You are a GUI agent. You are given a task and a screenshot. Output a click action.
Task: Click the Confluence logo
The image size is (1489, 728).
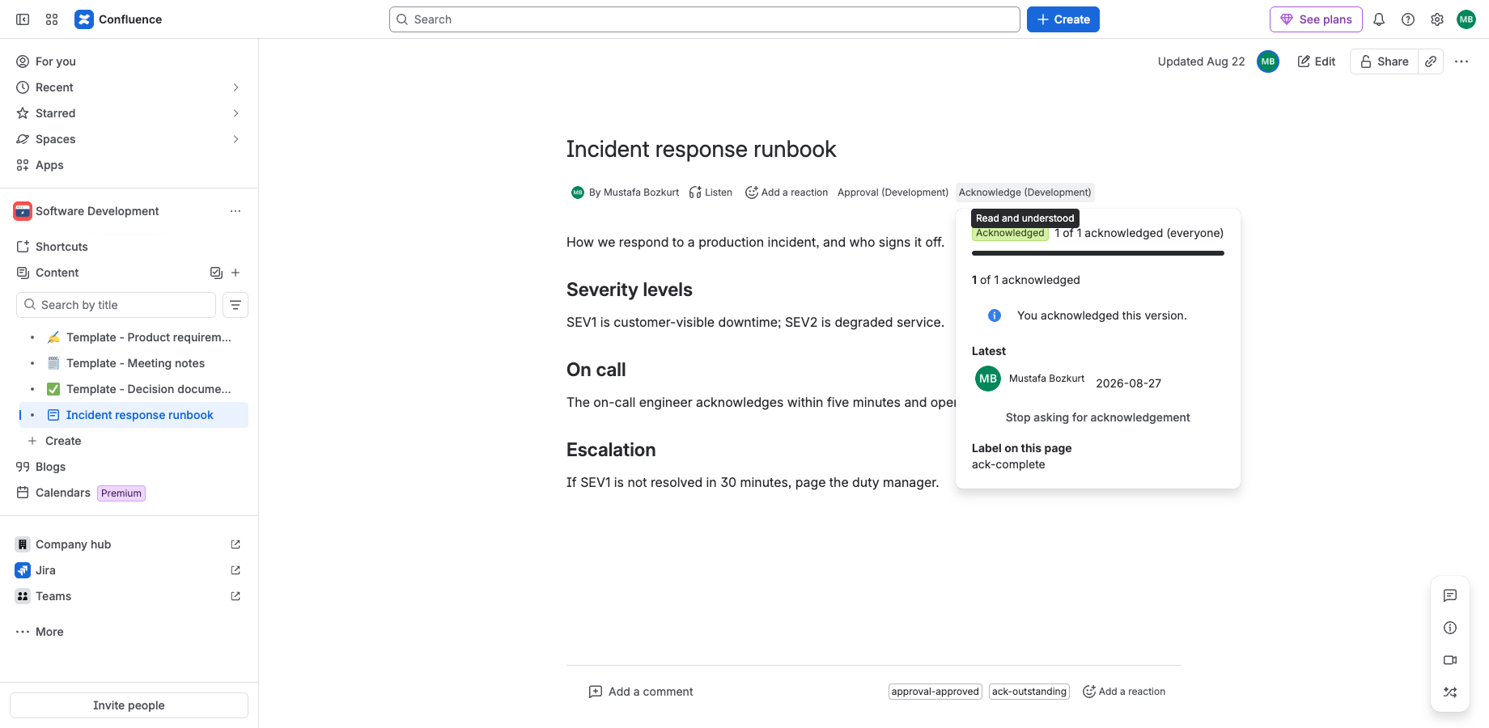(x=118, y=19)
